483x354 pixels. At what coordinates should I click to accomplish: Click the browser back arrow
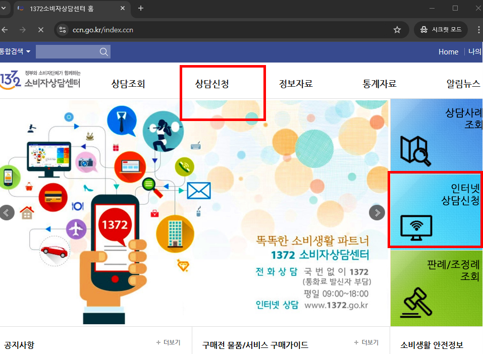(x=5, y=30)
